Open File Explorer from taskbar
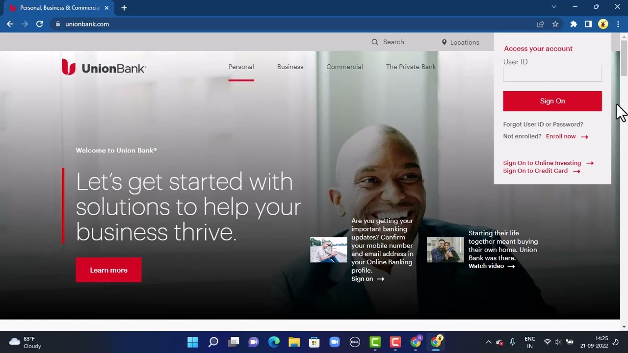Image resolution: width=628 pixels, height=353 pixels. tap(294, 342)
